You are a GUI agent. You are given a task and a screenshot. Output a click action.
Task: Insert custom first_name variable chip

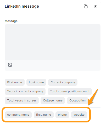click(44, 115)
